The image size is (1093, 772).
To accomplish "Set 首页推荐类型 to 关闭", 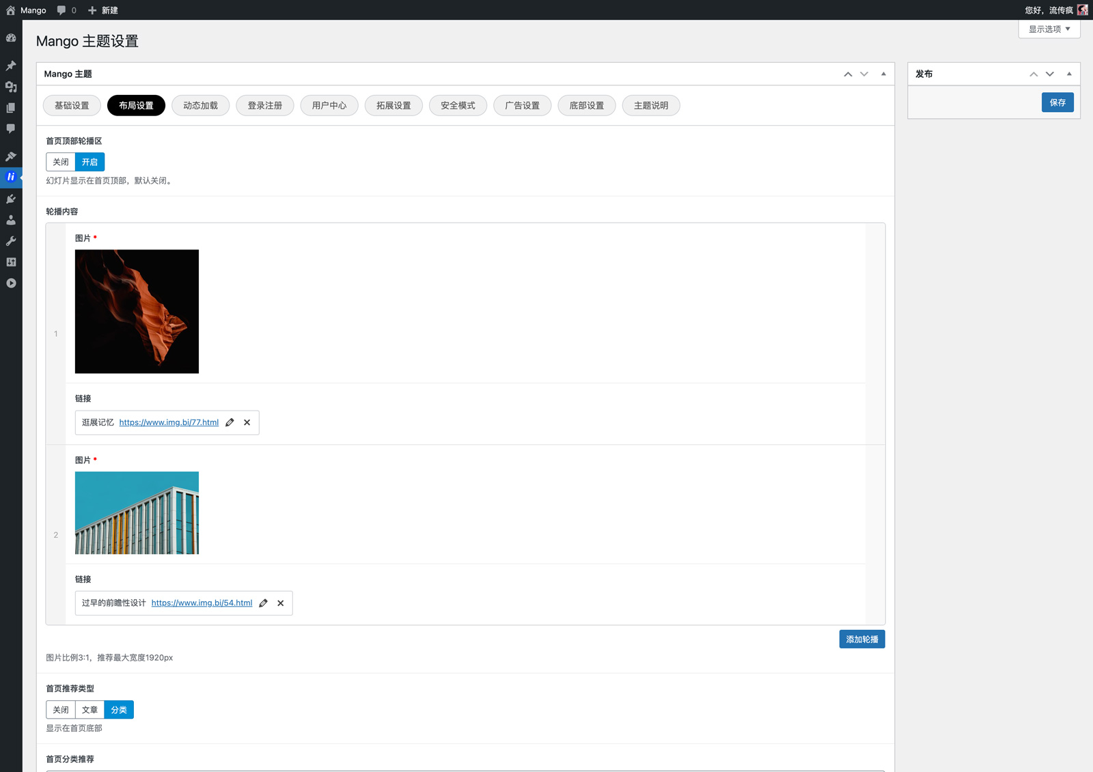I will (x=61, y=710).
